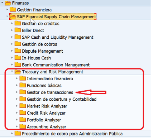Image resolution: width=153 pixels, height=139 pixels.
Task: Click the Dispute Management folder icon
Action: coord(18,51)
